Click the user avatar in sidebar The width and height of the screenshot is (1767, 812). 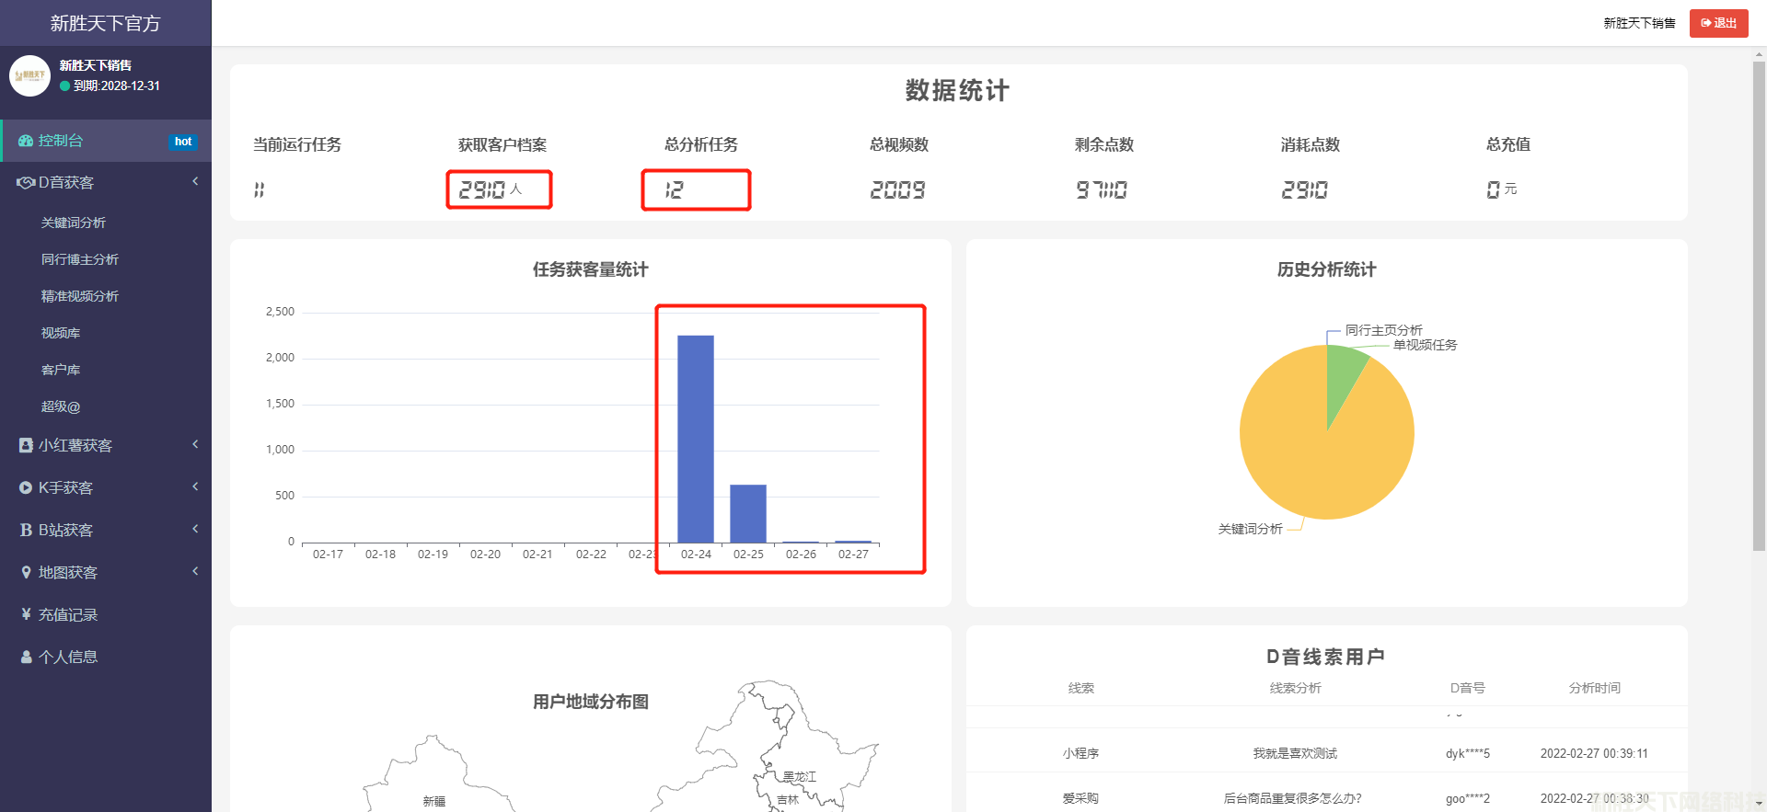[x=29, y=75]
